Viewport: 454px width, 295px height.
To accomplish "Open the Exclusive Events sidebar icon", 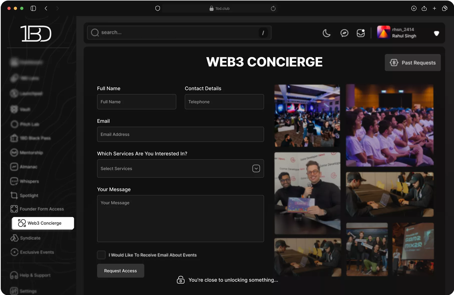I will [14, 252].
